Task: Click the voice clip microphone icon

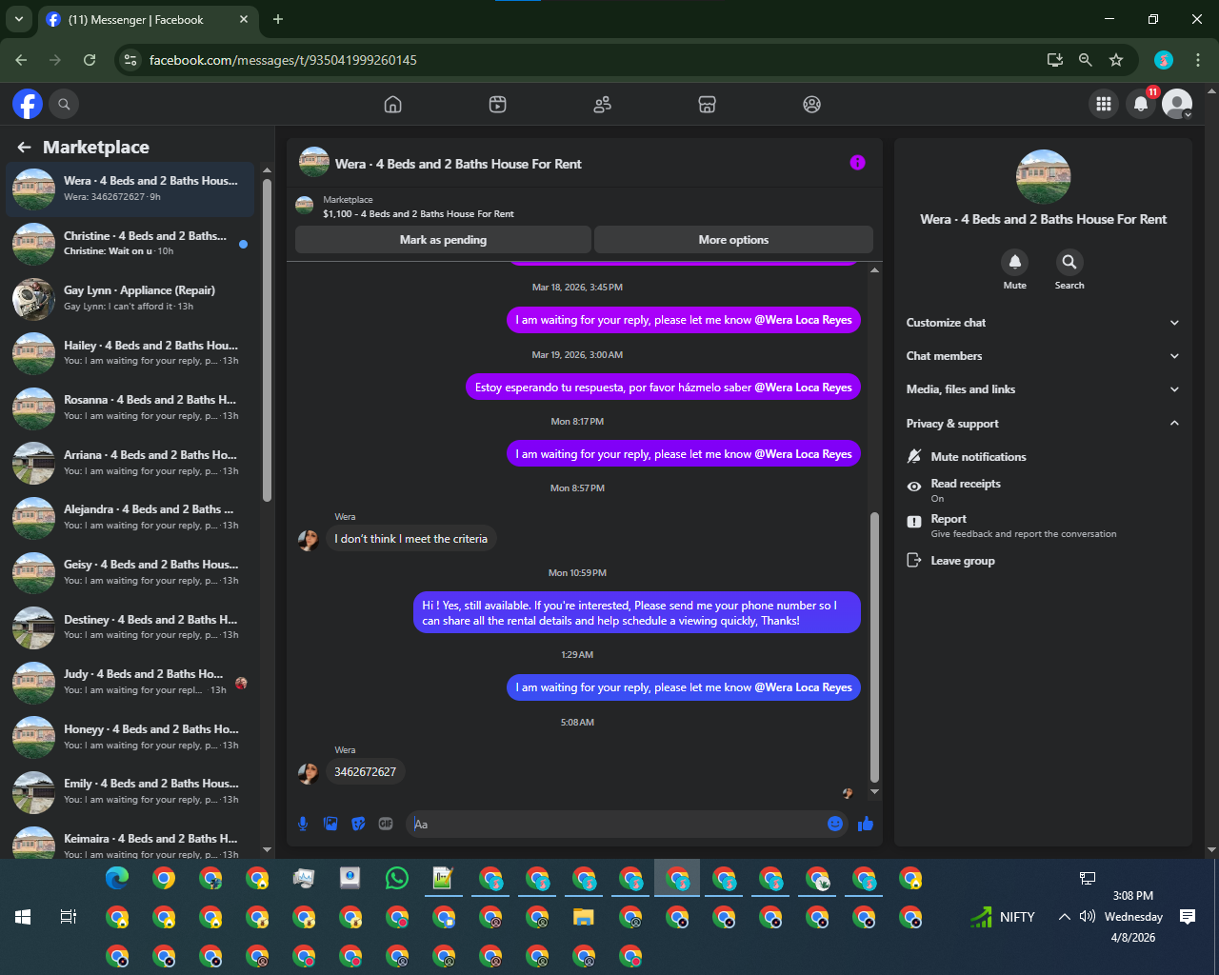Action: (303, 824)
